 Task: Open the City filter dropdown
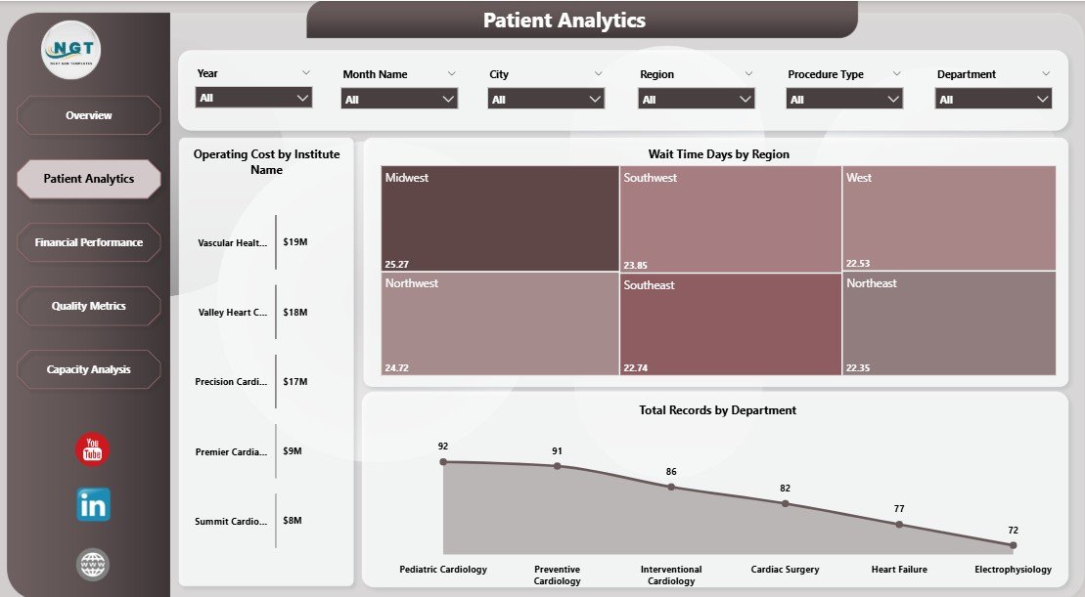pos(545,98)
